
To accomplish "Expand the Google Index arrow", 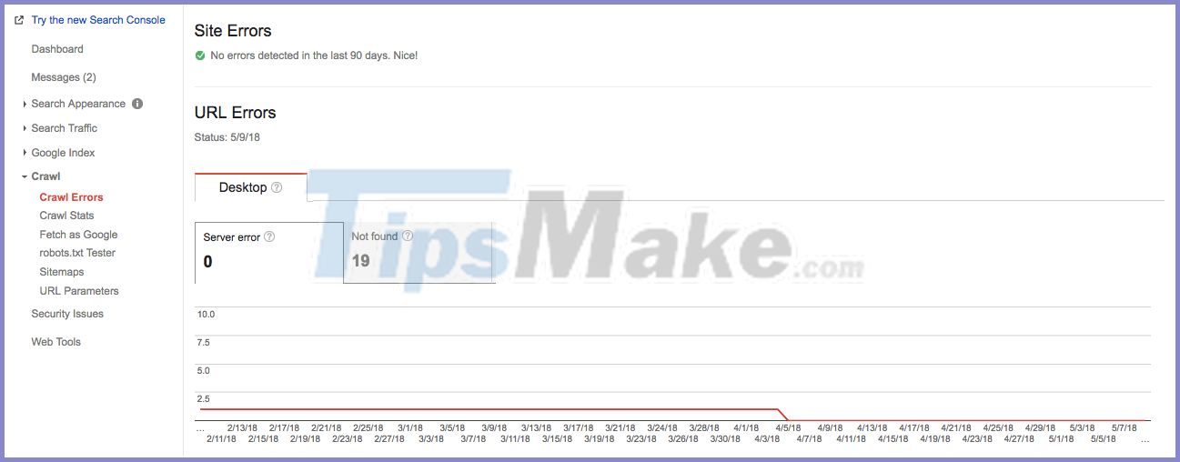I will (25, 153).
